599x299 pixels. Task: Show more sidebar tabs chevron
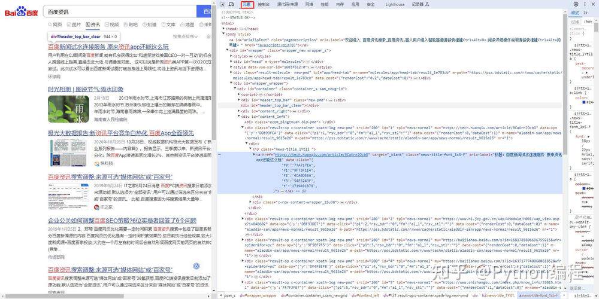586,13
